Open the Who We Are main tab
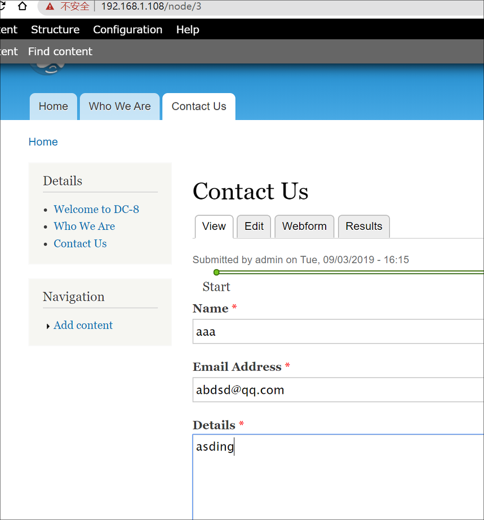Image resolution: width=484 pixels, height=520 pixels. pos(120,106)
